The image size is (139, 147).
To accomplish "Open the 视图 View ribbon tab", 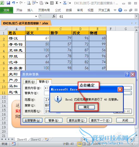I will point(91,10).
